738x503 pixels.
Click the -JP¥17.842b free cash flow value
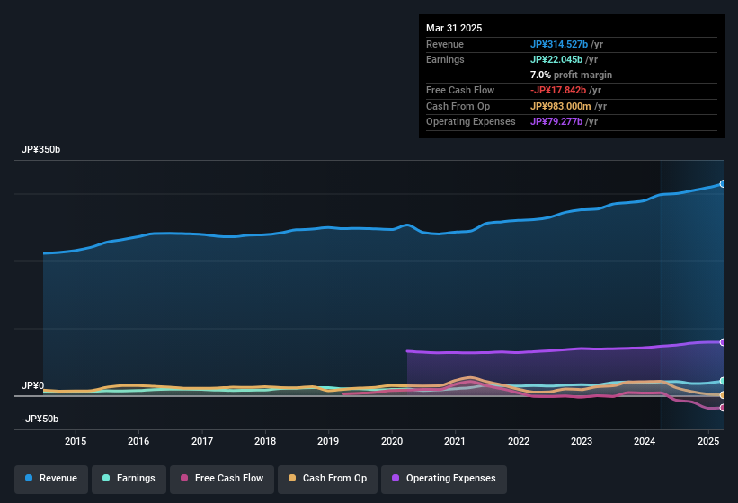tap(558, 90)
